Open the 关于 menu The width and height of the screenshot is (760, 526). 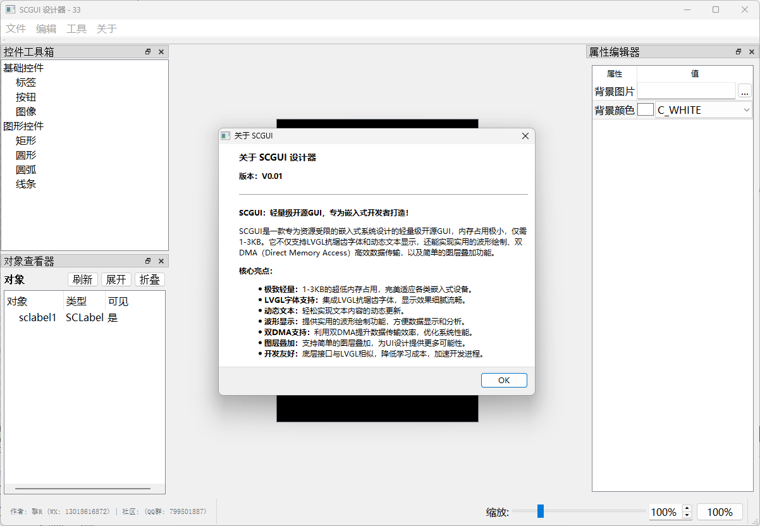coord(107,28)
